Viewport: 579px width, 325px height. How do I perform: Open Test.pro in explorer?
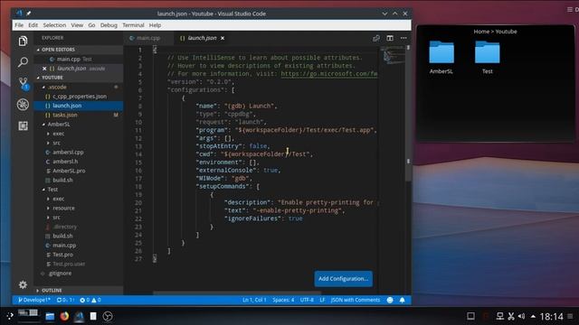tap(79, 255)
